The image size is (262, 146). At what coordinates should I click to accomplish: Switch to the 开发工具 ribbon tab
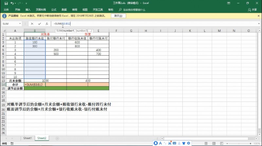point(98,10)
